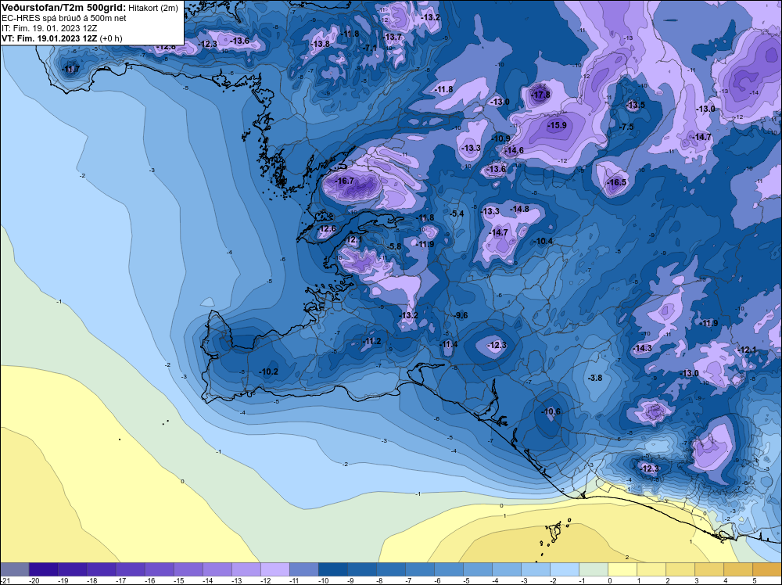Click the title 'Veðurstofan/T2m 500grid'
Image resolution: width=782 pixels, height=585 pixels.
63,8
